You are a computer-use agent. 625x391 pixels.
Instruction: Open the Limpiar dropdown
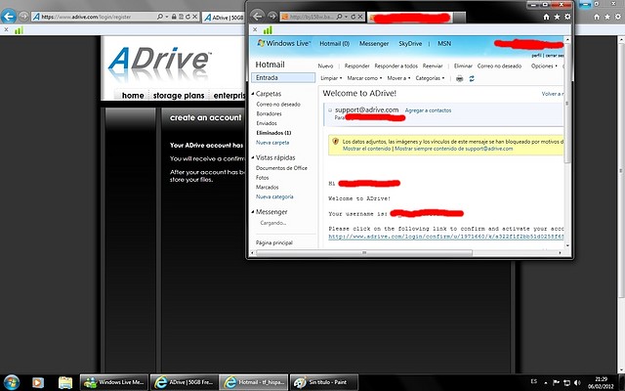pos(331,78)
